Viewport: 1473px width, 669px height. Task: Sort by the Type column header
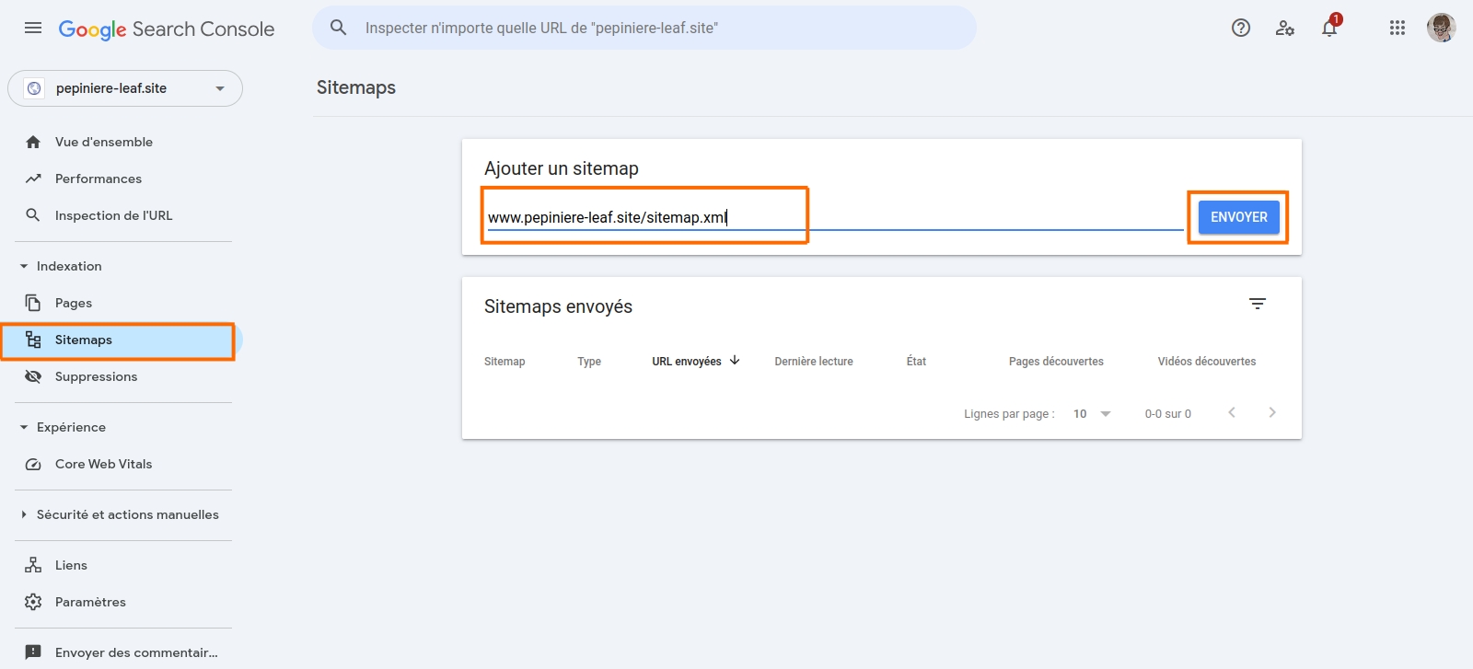tap(589, 362)
